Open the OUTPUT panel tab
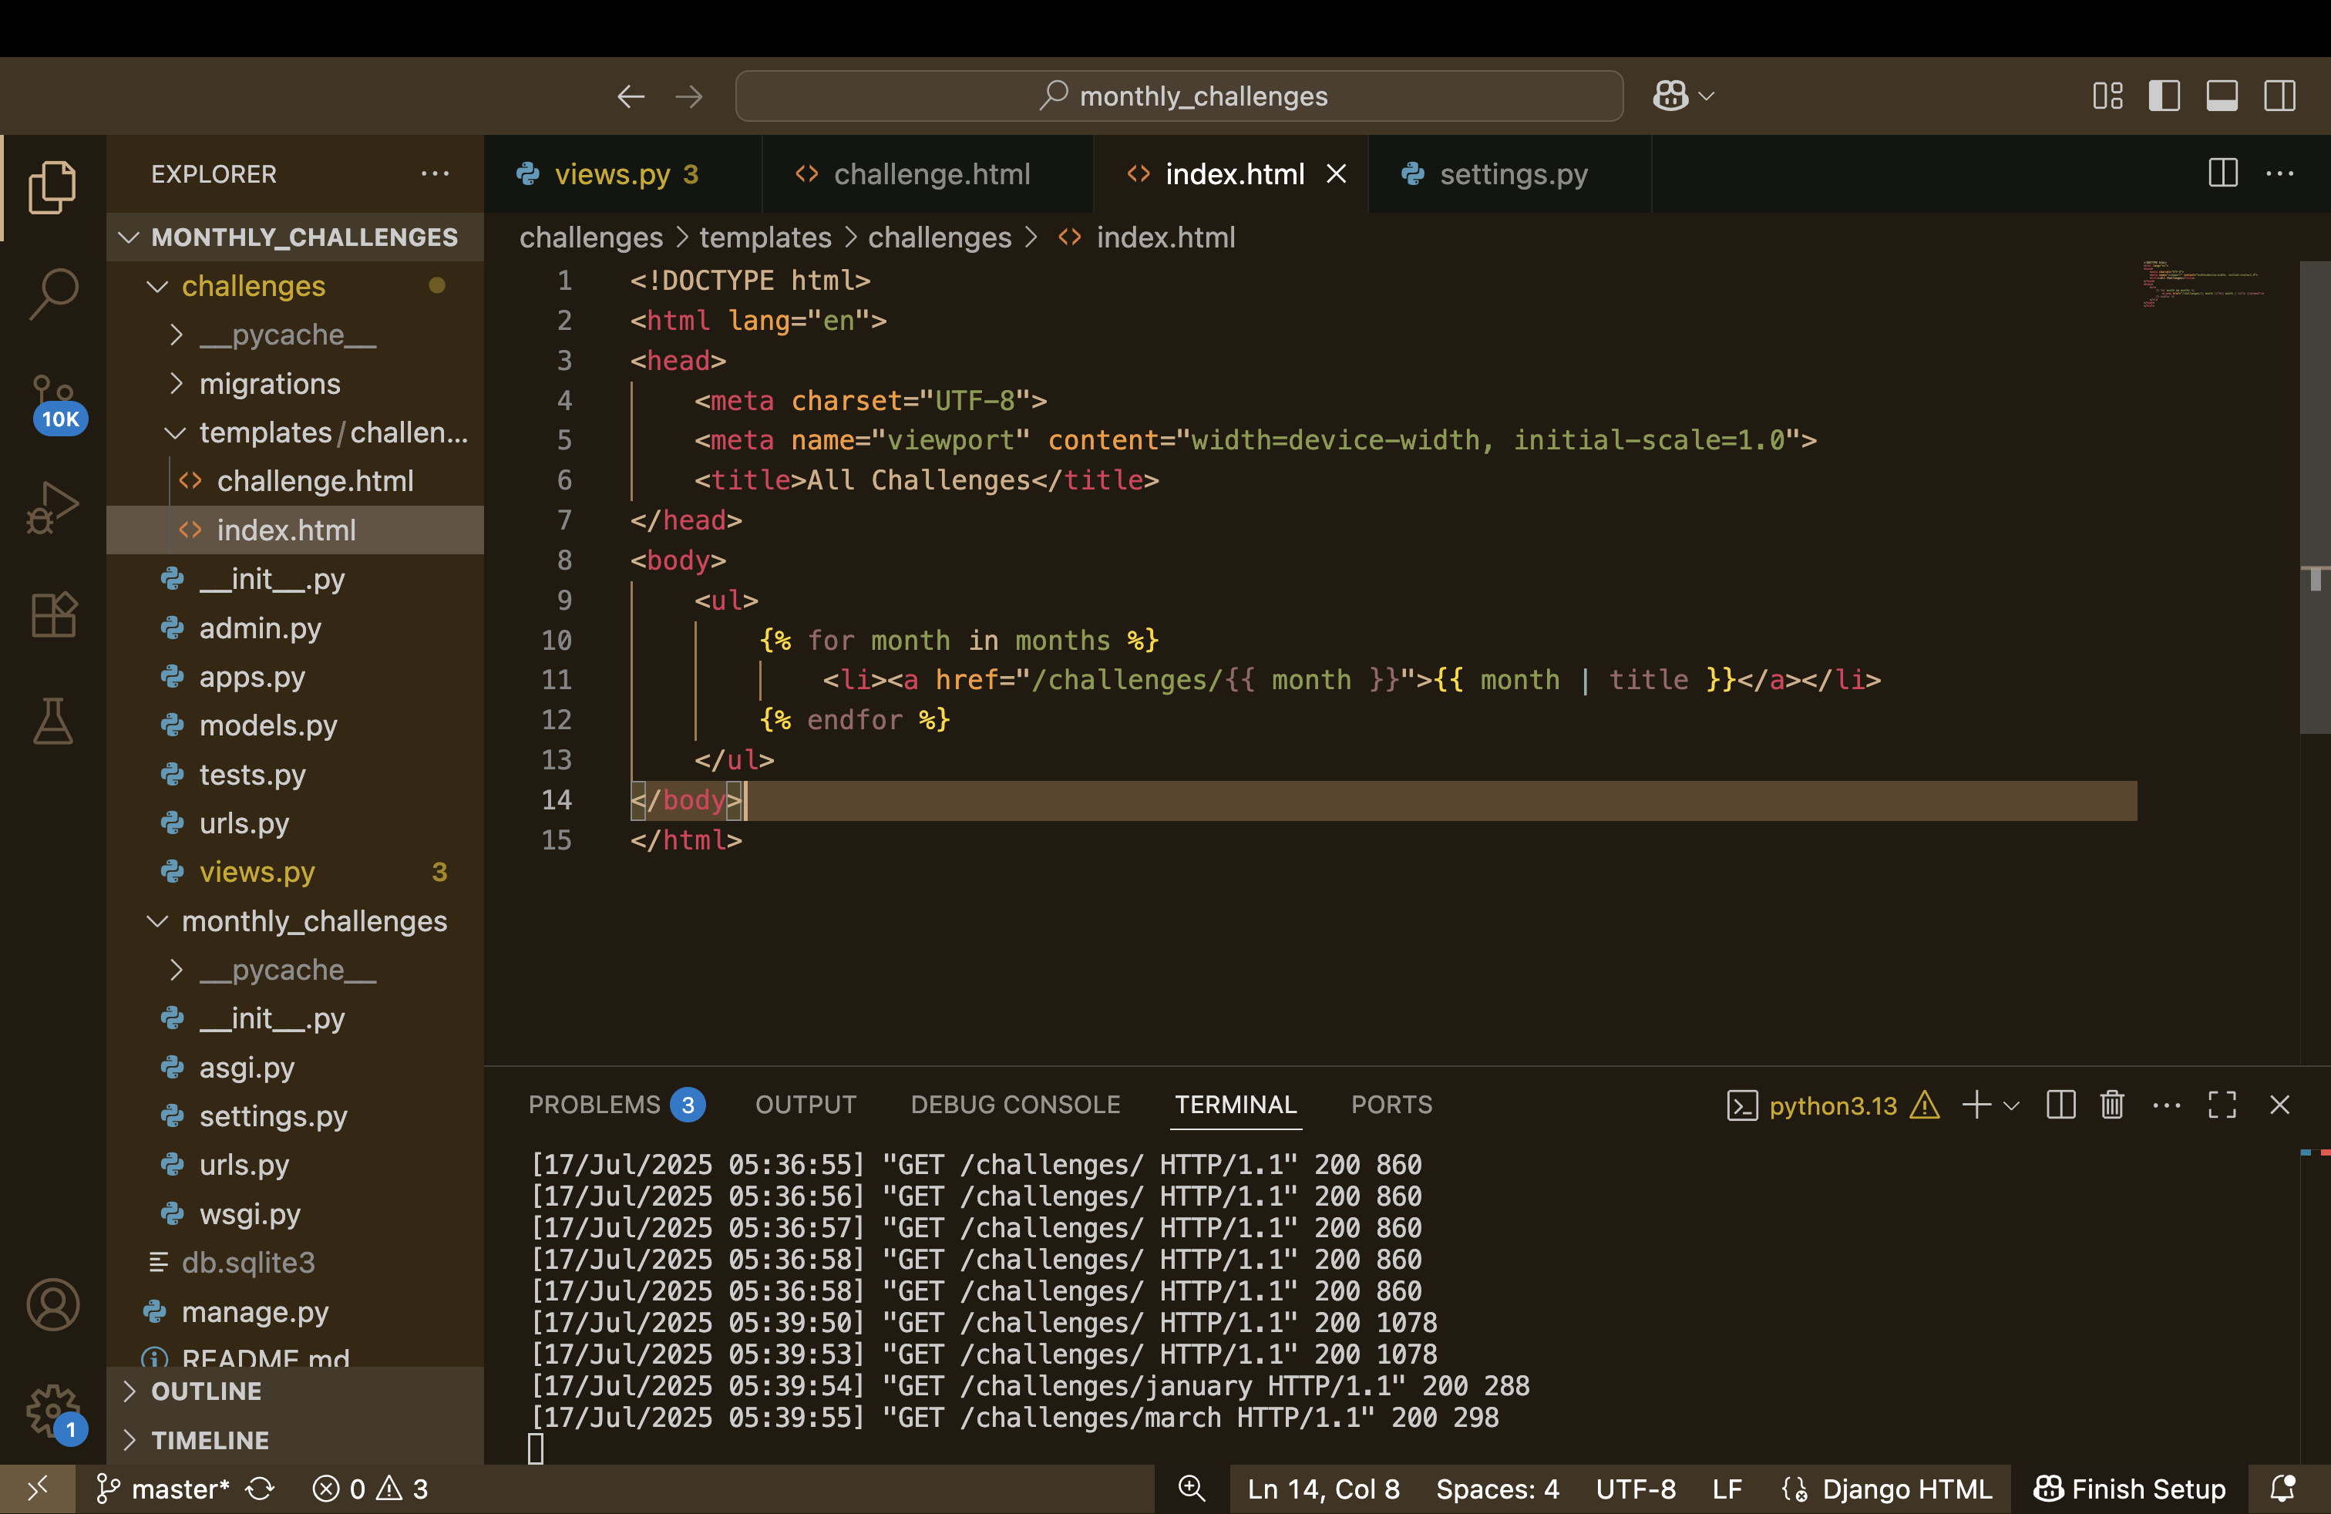 point(805,1105)
